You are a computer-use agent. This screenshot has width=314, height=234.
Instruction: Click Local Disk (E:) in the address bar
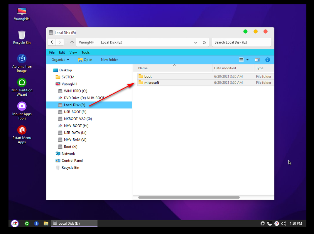112,42
